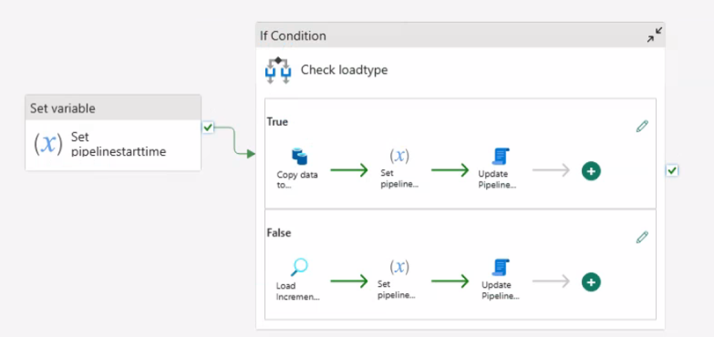Select the Update Pipeline script icon in True branch
Image resolution: width=714 pixels, height=337 pixels.
[x=500, y=157]
